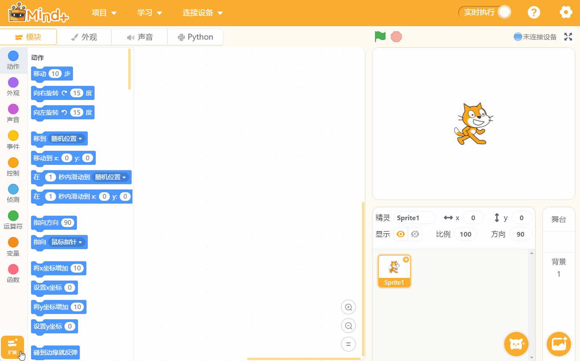Switch to the Python tab

click(195, 37)
